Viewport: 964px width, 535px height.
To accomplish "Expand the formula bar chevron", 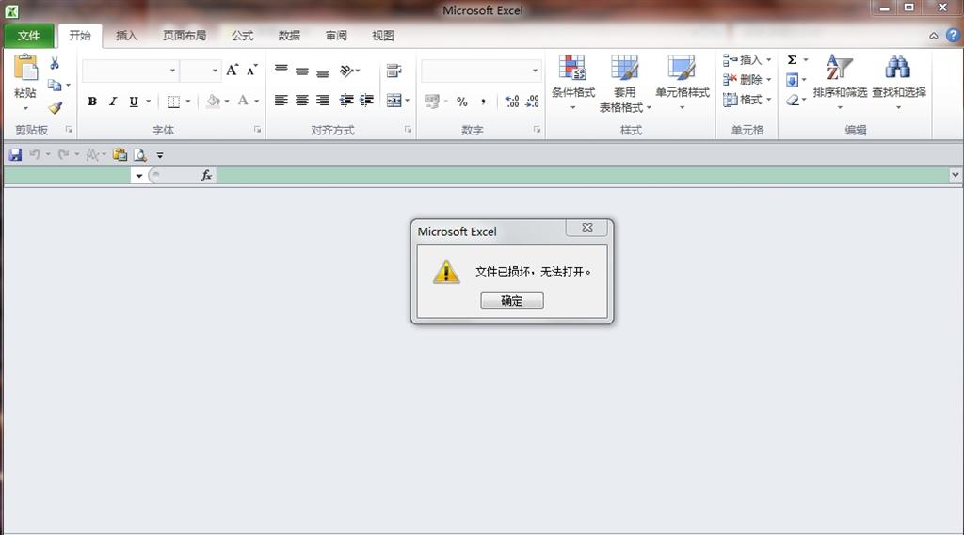I will [955, 175].
